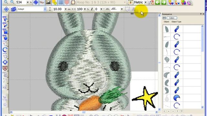Open the ABC lettering baseline dropdown arrow
Viewport: 207px width, 116px height.
(122, 9)
